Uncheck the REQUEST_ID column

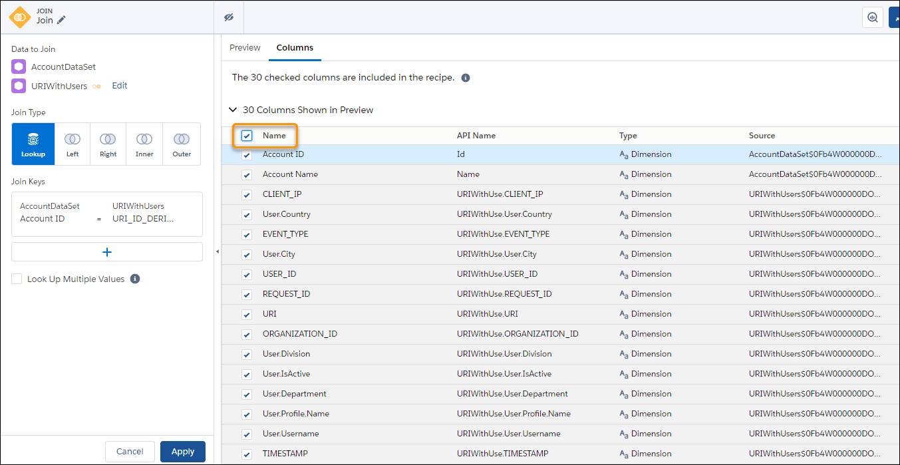click(247, 295)
